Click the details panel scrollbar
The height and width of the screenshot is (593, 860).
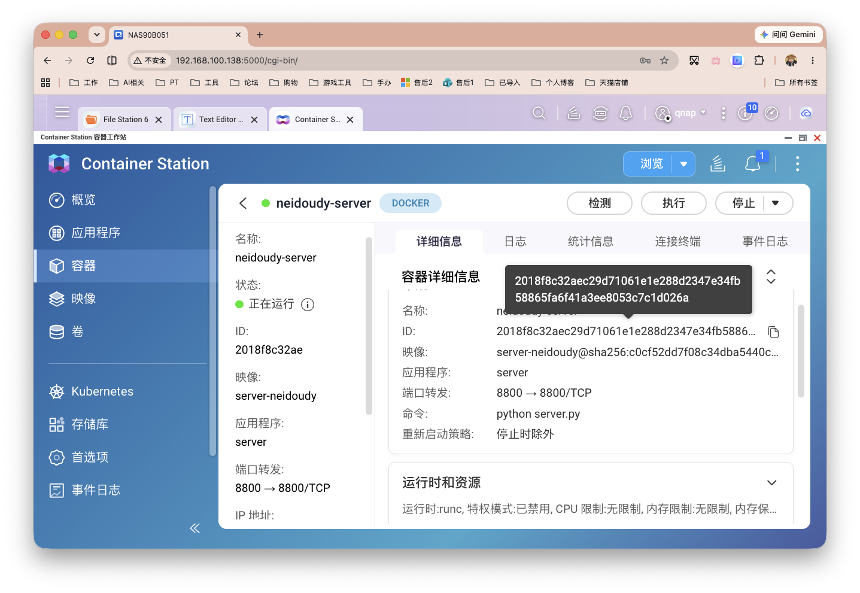coord(801,351)
